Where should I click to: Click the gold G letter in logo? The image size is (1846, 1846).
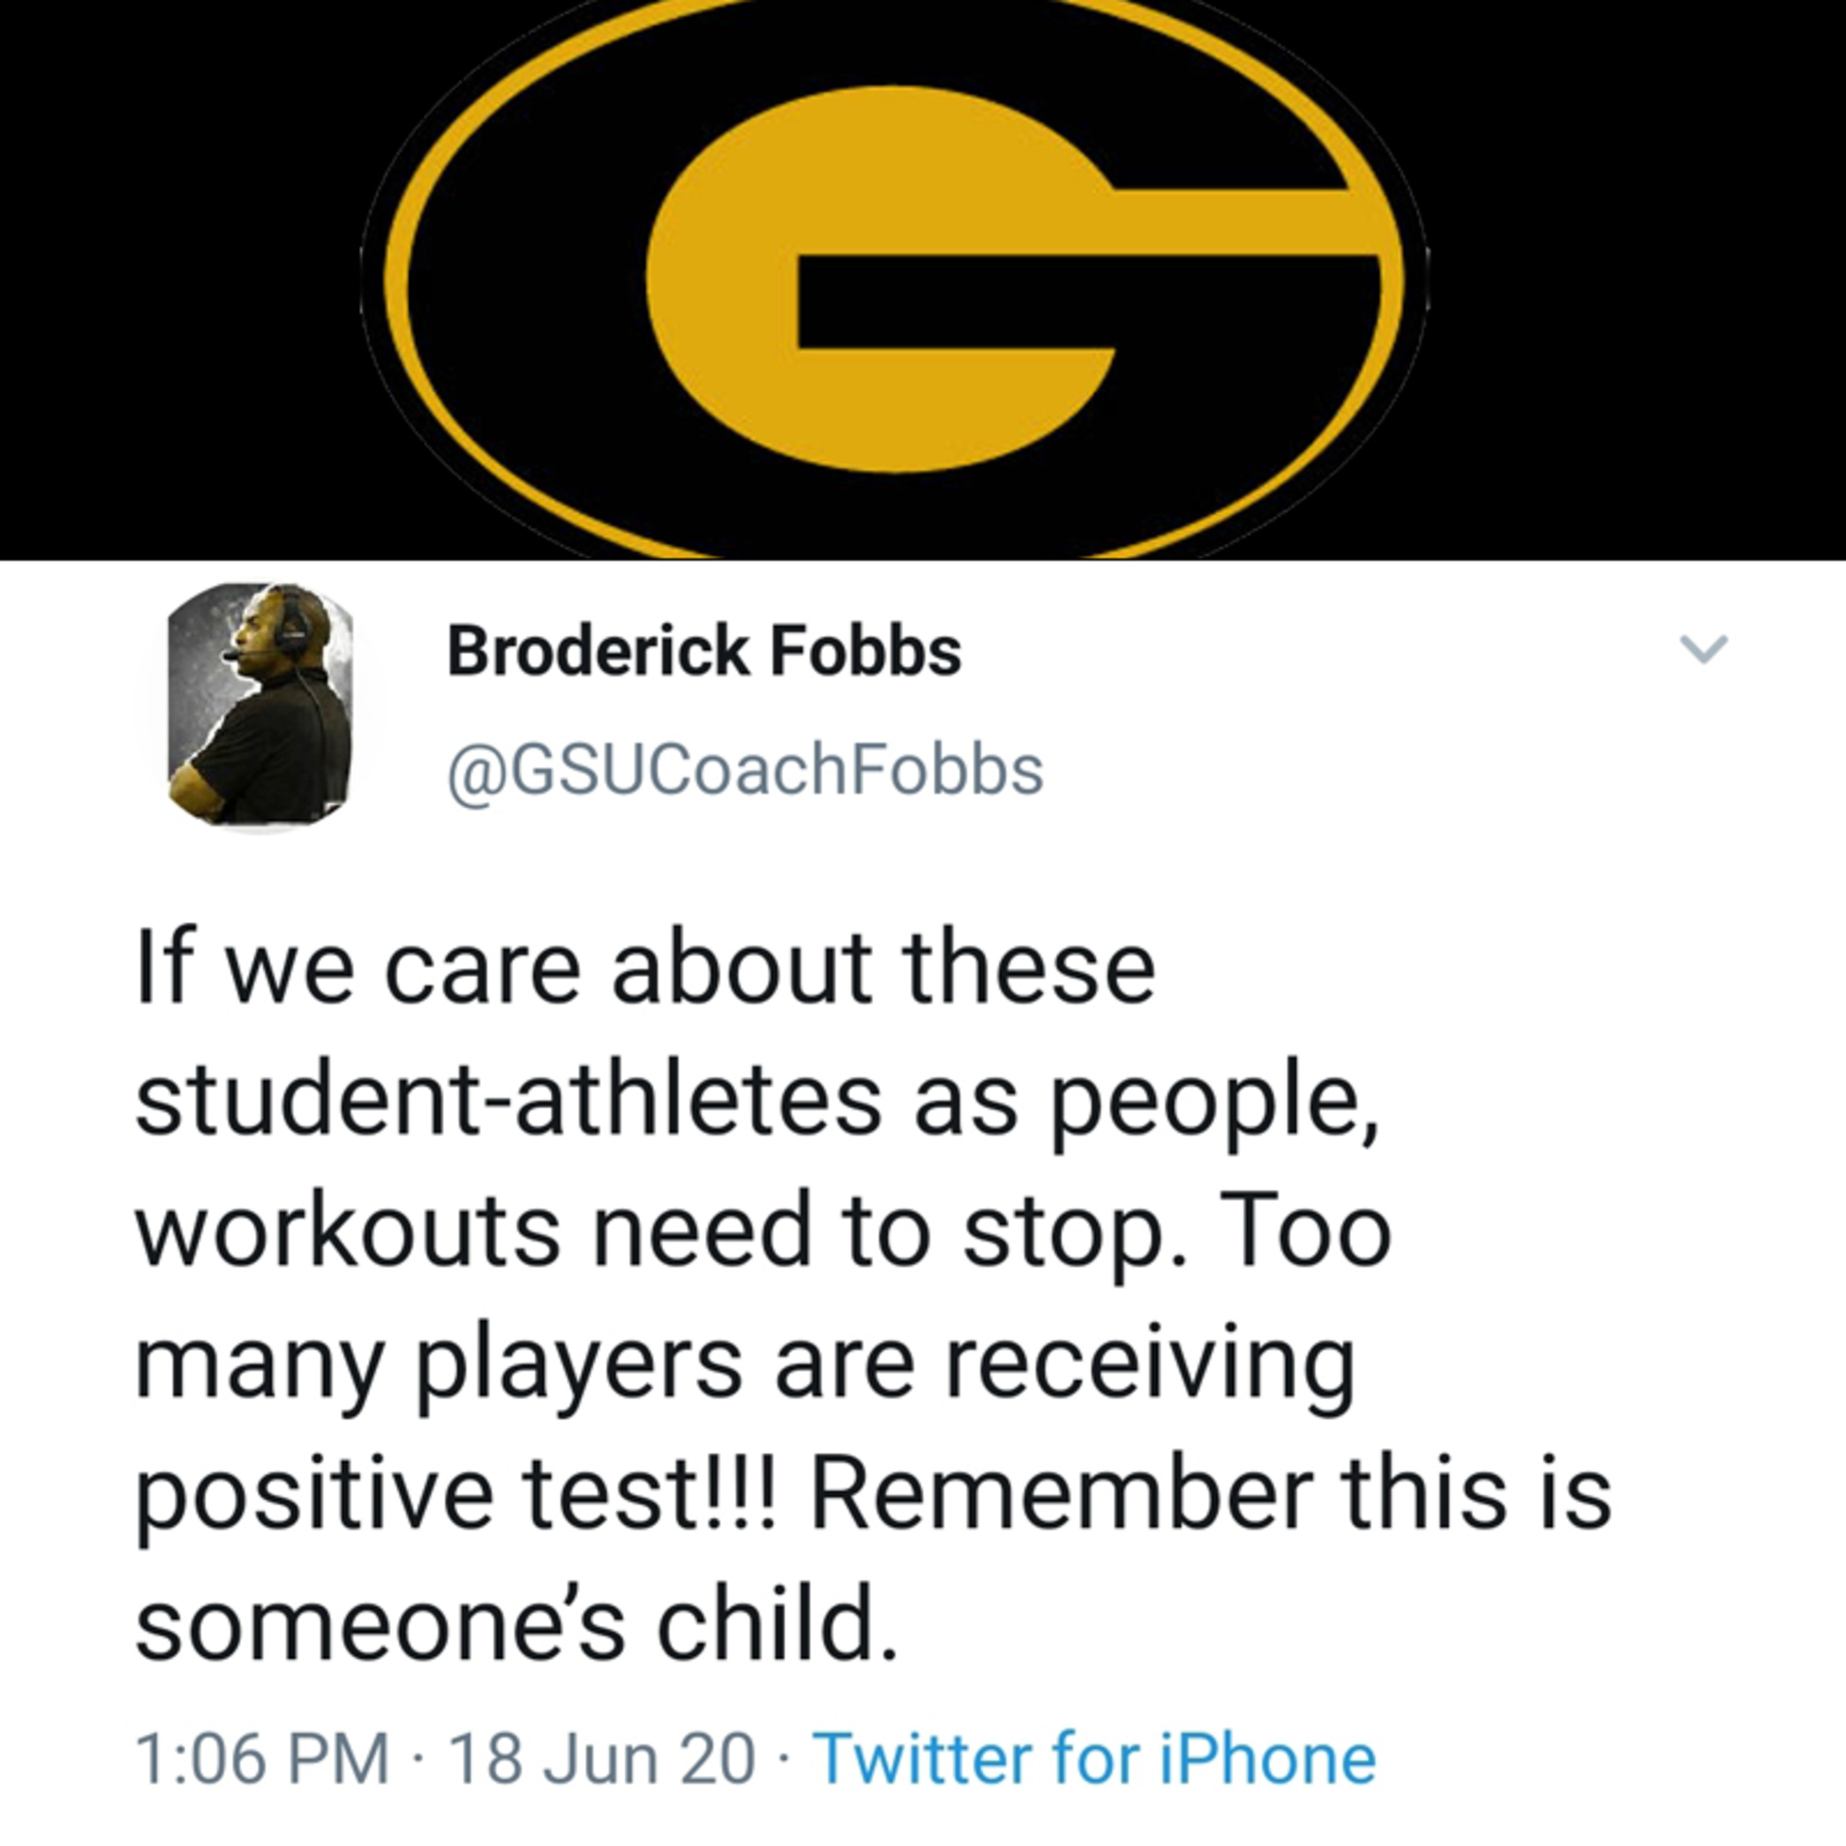pyautogui.click(x=726, y=287)
